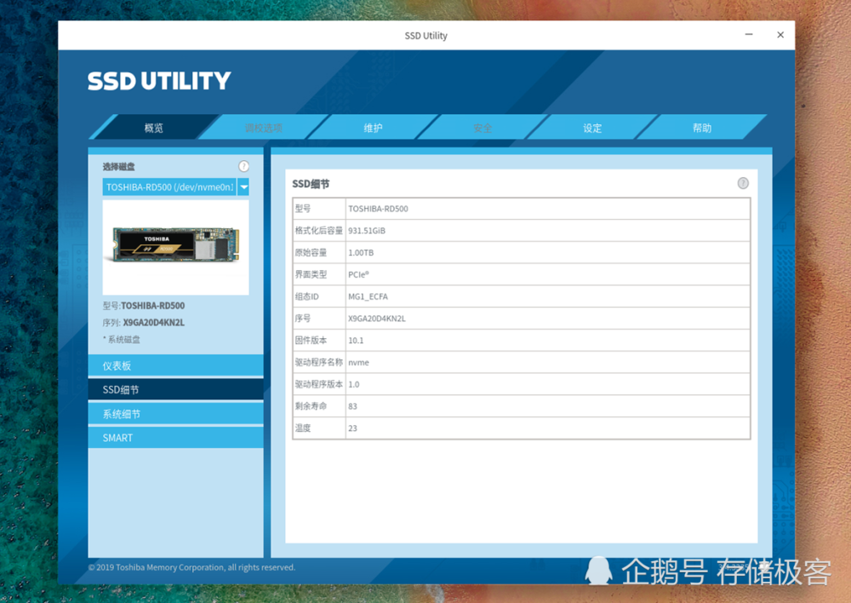Select the temperature value 23
Image resolution: width=851 pixels, height=603 pixels.
353,428
